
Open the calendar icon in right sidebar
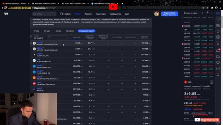tap(218, 37)
